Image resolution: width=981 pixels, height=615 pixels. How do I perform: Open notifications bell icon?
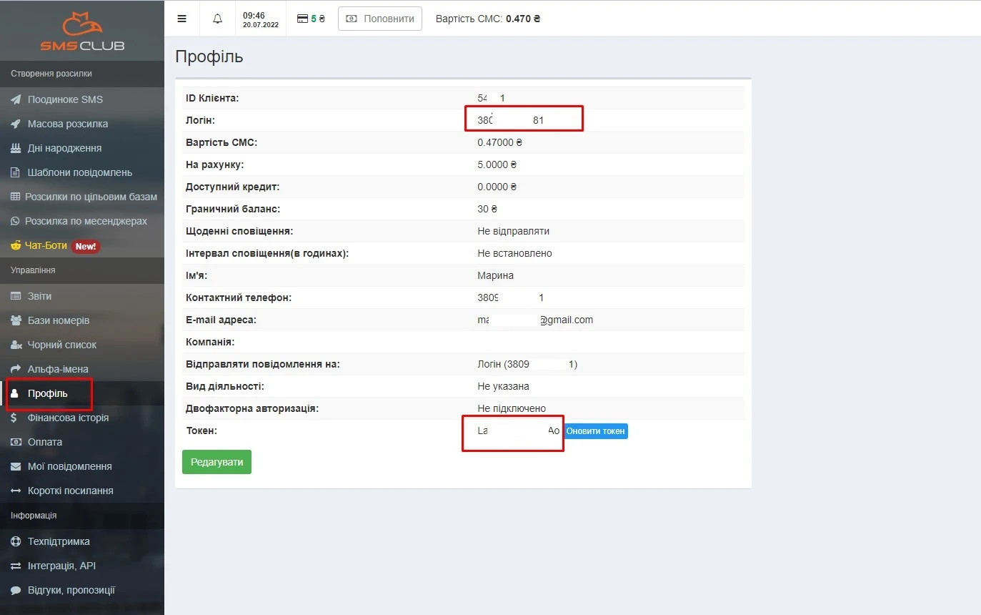pyautogui.click(x=218, y=19)
